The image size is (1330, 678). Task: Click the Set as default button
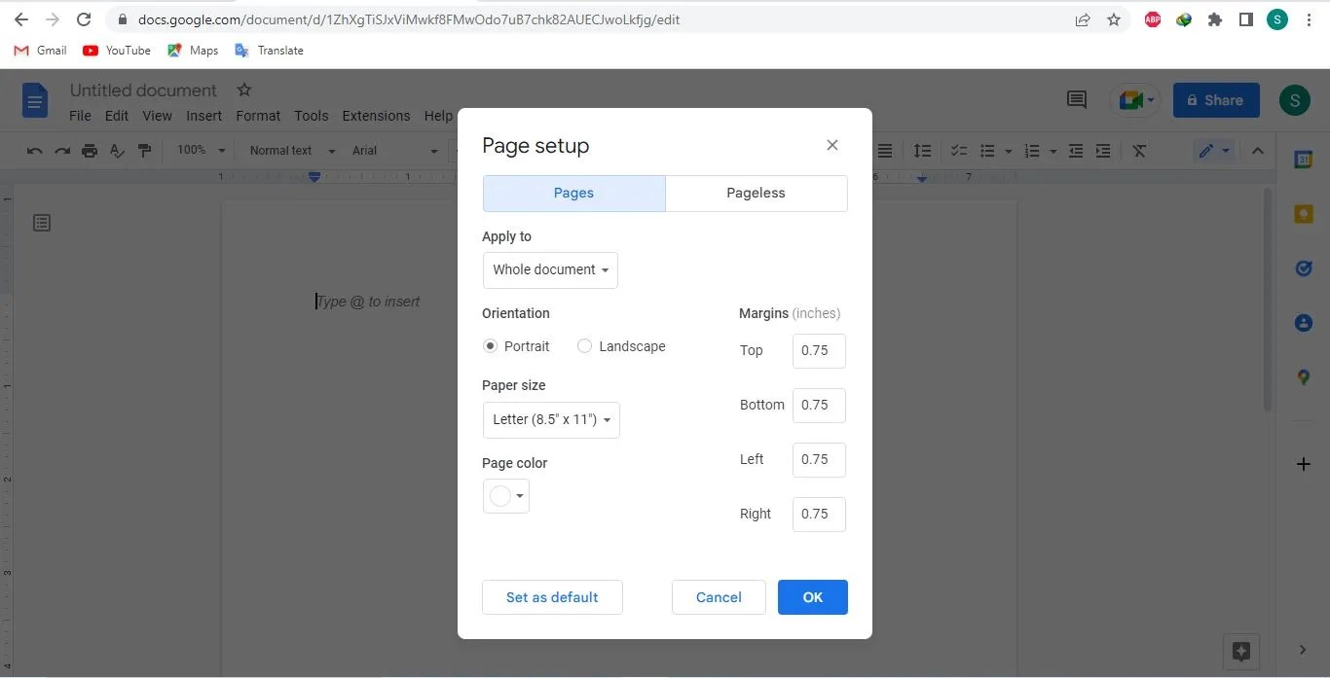(552, 596)
